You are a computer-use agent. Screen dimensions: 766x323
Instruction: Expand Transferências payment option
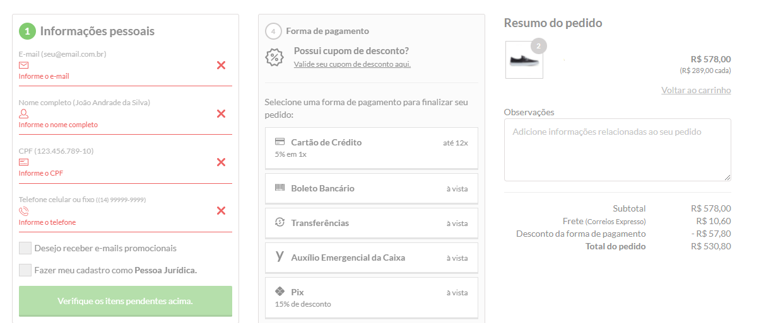(372, 223)
